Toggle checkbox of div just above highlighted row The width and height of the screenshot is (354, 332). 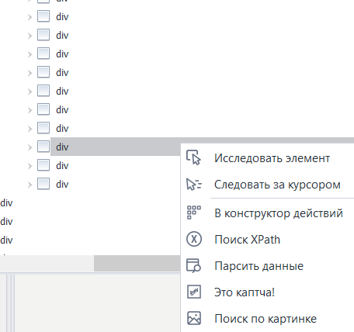tap(43, 128)
